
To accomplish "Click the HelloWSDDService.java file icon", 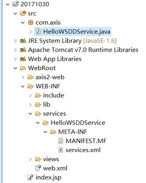I will [38, 32].
